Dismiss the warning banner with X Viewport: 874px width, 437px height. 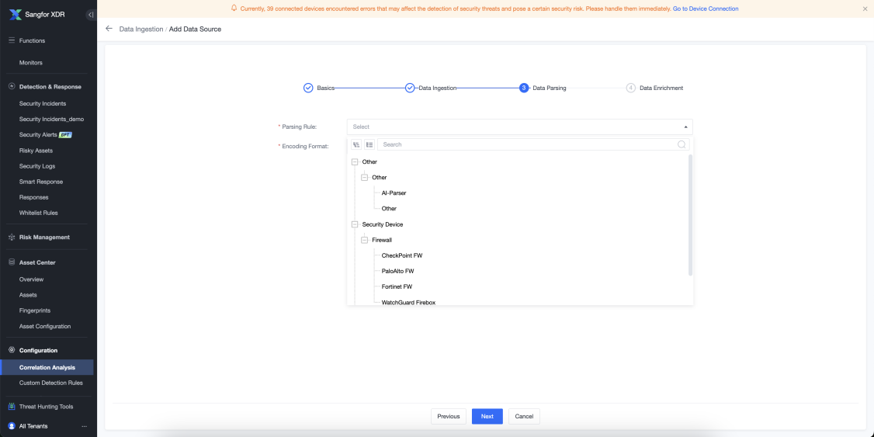pos(865,9)
